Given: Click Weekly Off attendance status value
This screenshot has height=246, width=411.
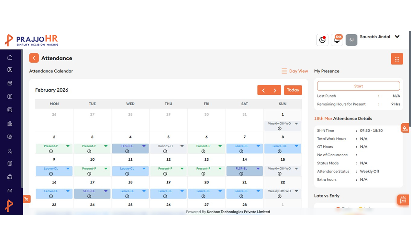Looking at the screenshot, I should point(370,172).
